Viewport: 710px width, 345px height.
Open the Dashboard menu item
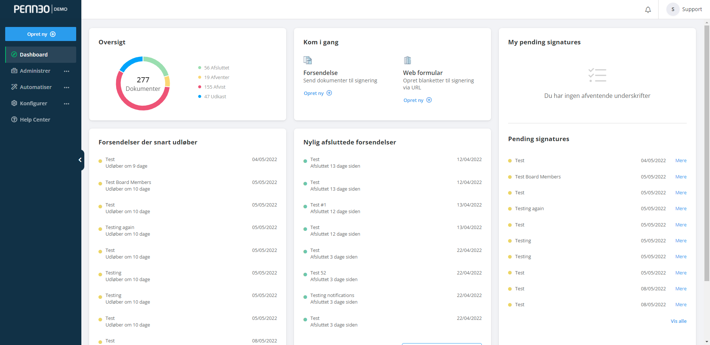pos(41,54)
